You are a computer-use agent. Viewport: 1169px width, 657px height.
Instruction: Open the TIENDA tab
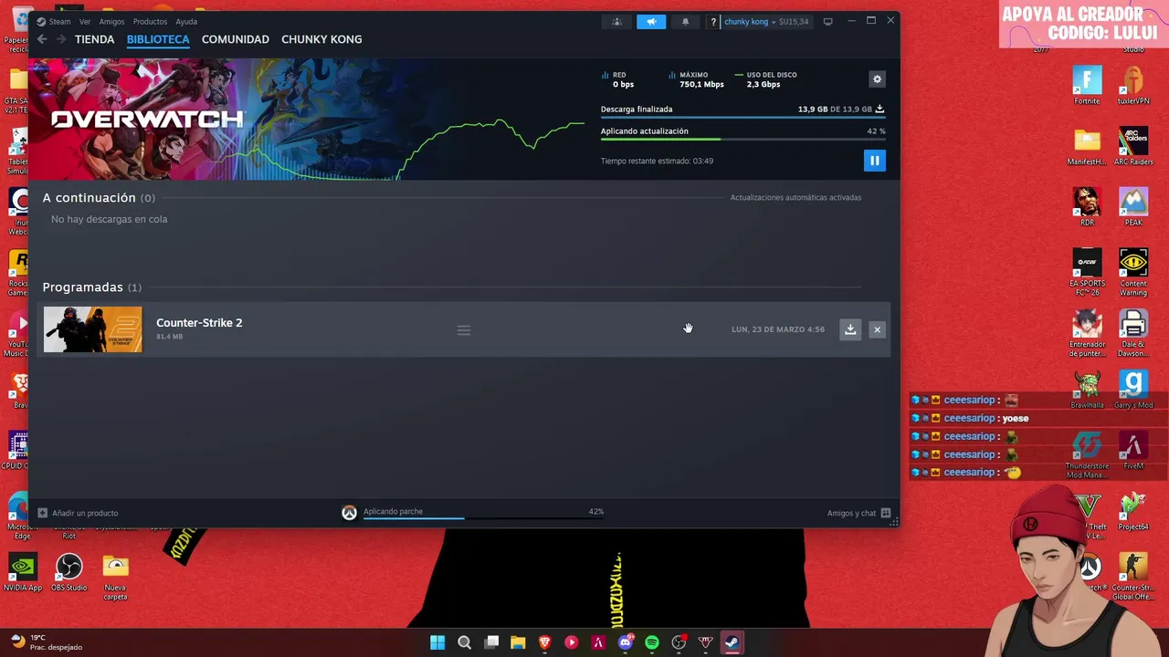click(95, 39)
